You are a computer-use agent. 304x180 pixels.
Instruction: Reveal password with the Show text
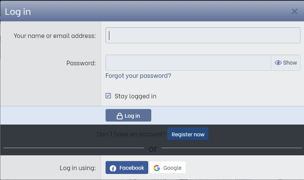[290, 63]
